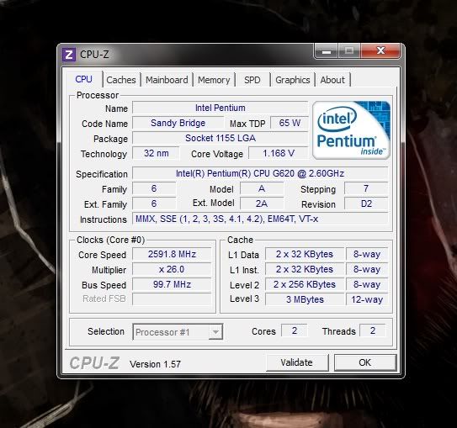Click the Level 2 size 2 x 256 KBytes

point(305,284)
